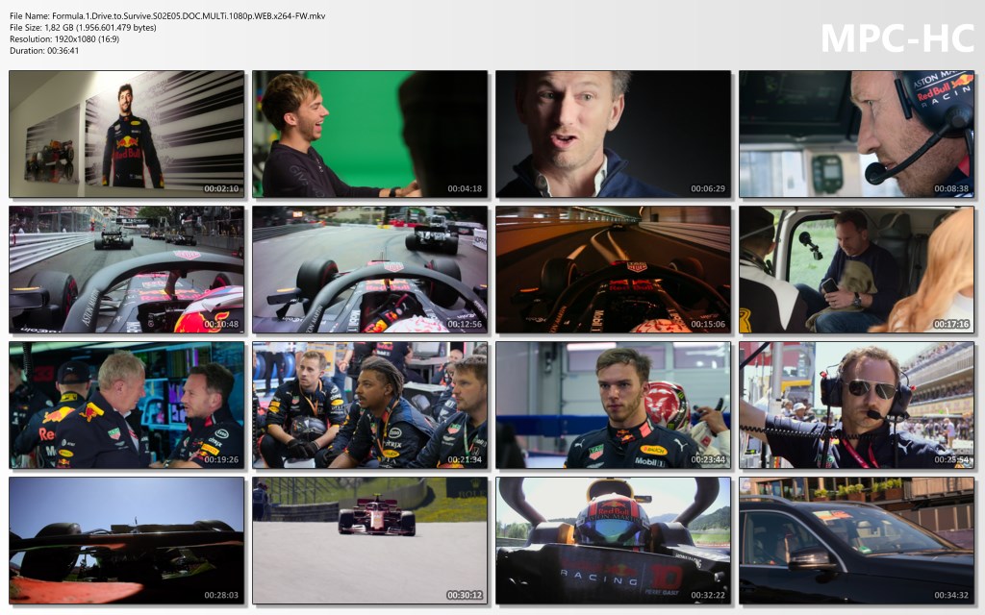The height and width of the screenshot is (615, 985).
Task: Open the red car on track thumbnail at 00:30:12
Action: coord(370,540)
